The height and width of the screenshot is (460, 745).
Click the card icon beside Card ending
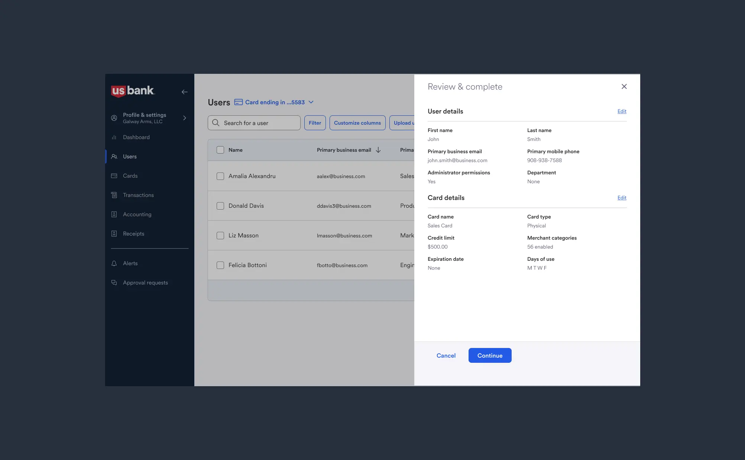click(x=239, y=102)
